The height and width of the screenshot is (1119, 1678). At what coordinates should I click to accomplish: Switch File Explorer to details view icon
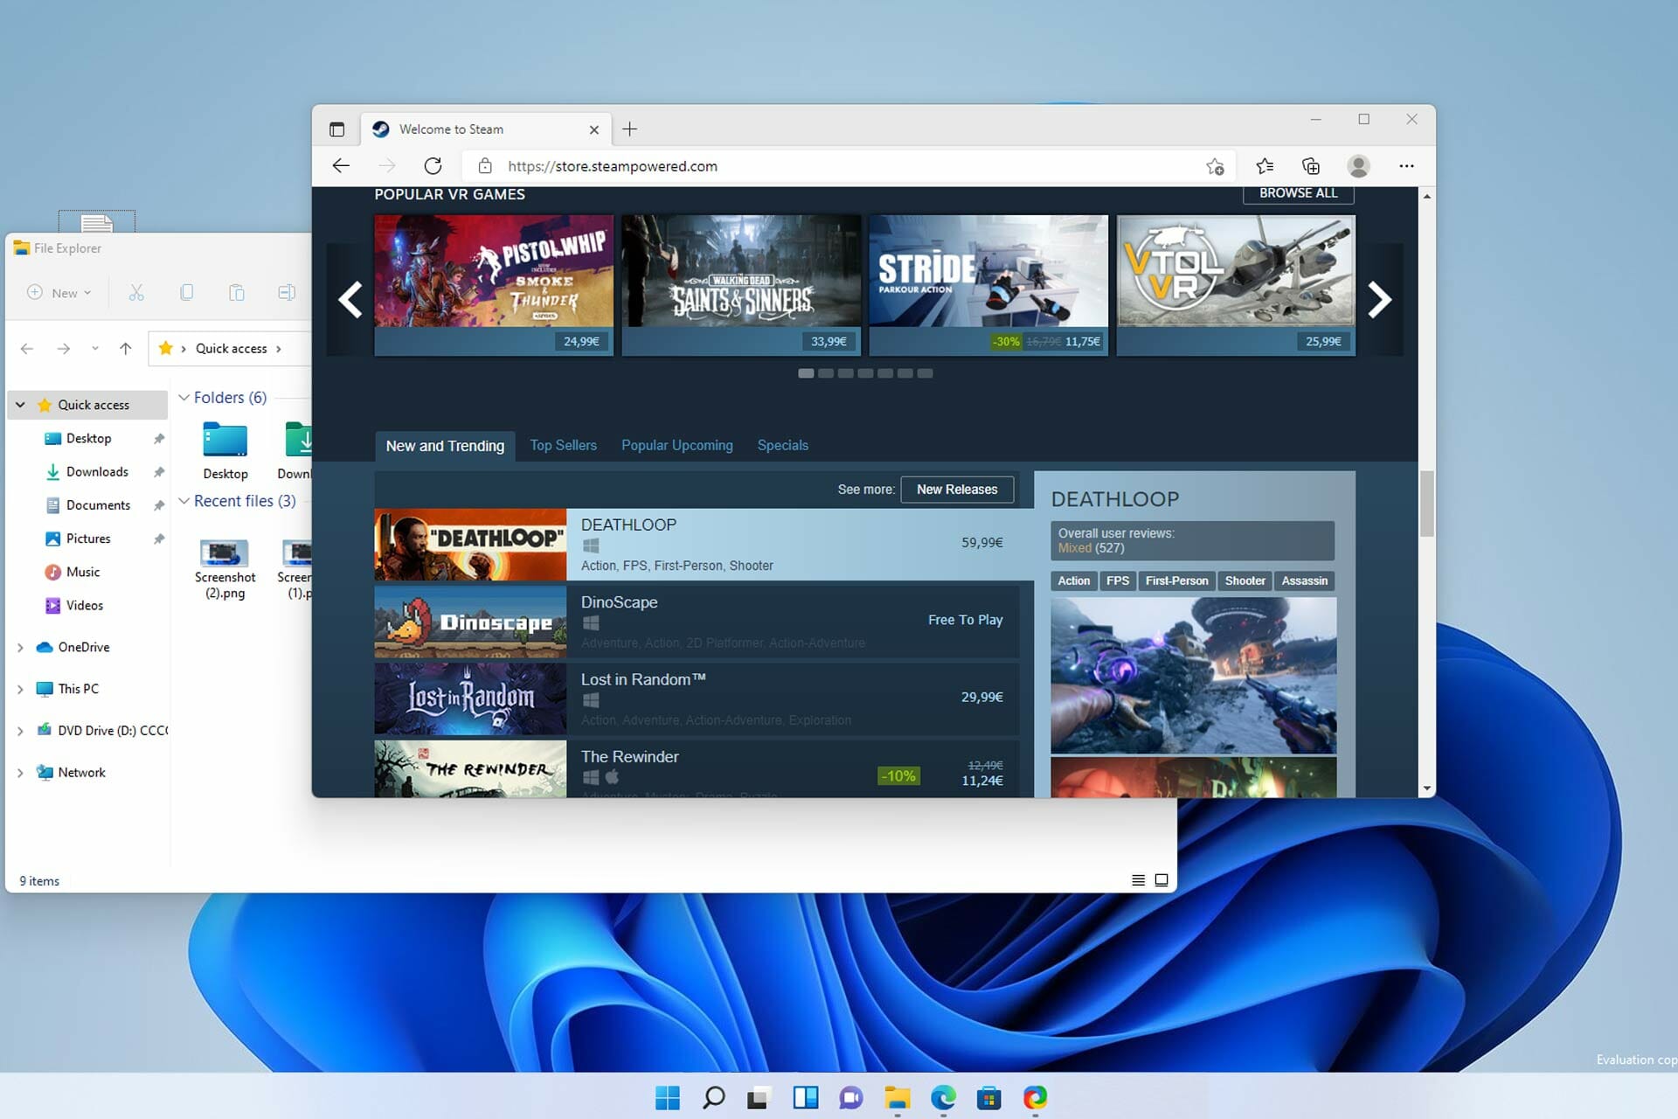coord(1138,880)
